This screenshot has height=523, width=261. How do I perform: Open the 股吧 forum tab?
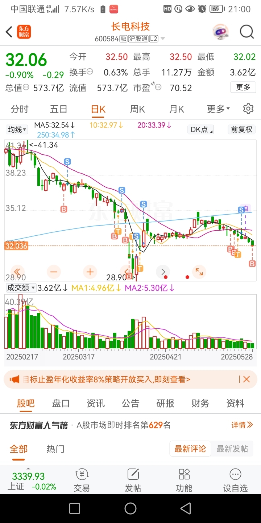26,403
